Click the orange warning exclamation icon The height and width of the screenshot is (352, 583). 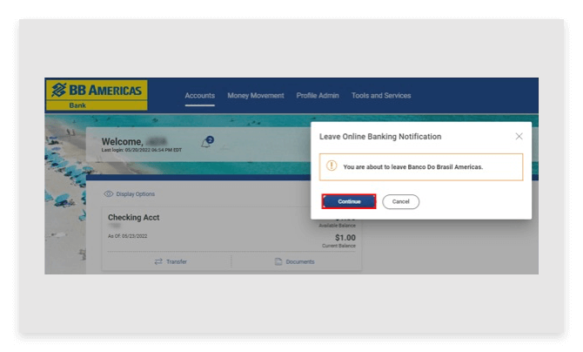332,166
